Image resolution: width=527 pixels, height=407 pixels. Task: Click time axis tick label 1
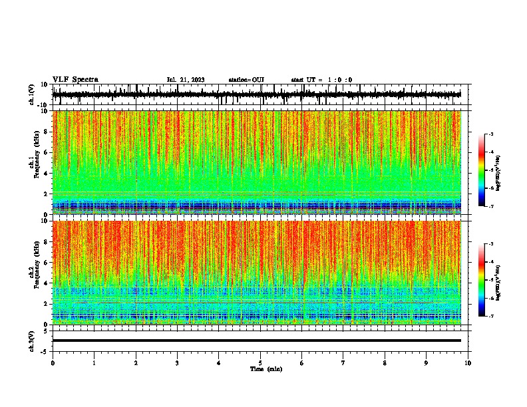[94, 363]
